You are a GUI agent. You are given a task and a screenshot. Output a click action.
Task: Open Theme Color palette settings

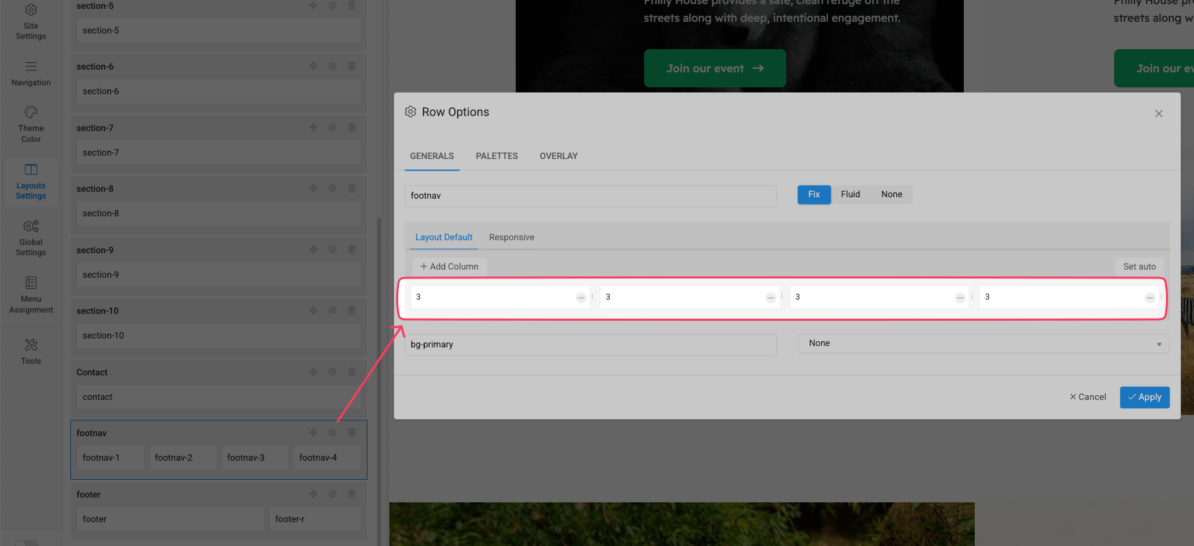(31, 124)
